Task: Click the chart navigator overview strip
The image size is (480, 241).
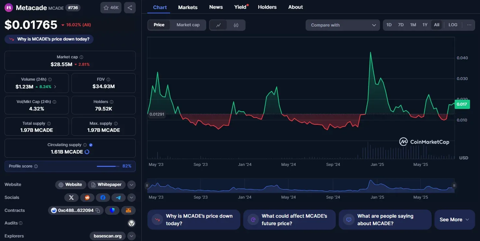Action: 301,186
